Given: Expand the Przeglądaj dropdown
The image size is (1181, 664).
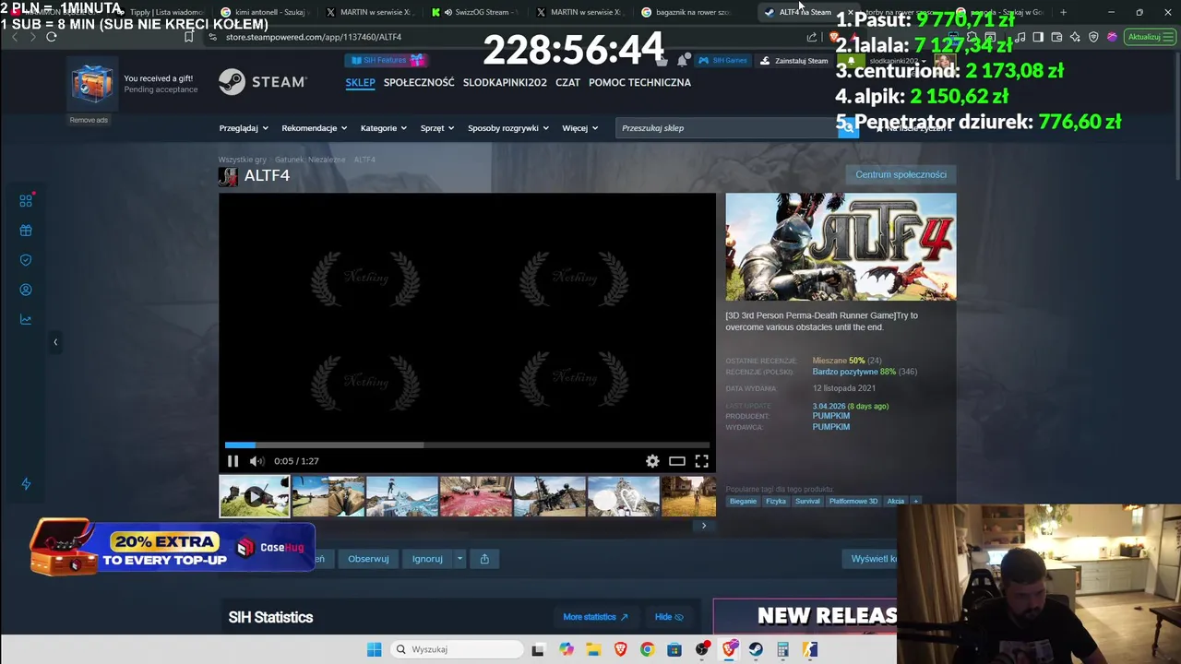Looking at the screenshot, I should pyautogui.click(x=244, y=128).
